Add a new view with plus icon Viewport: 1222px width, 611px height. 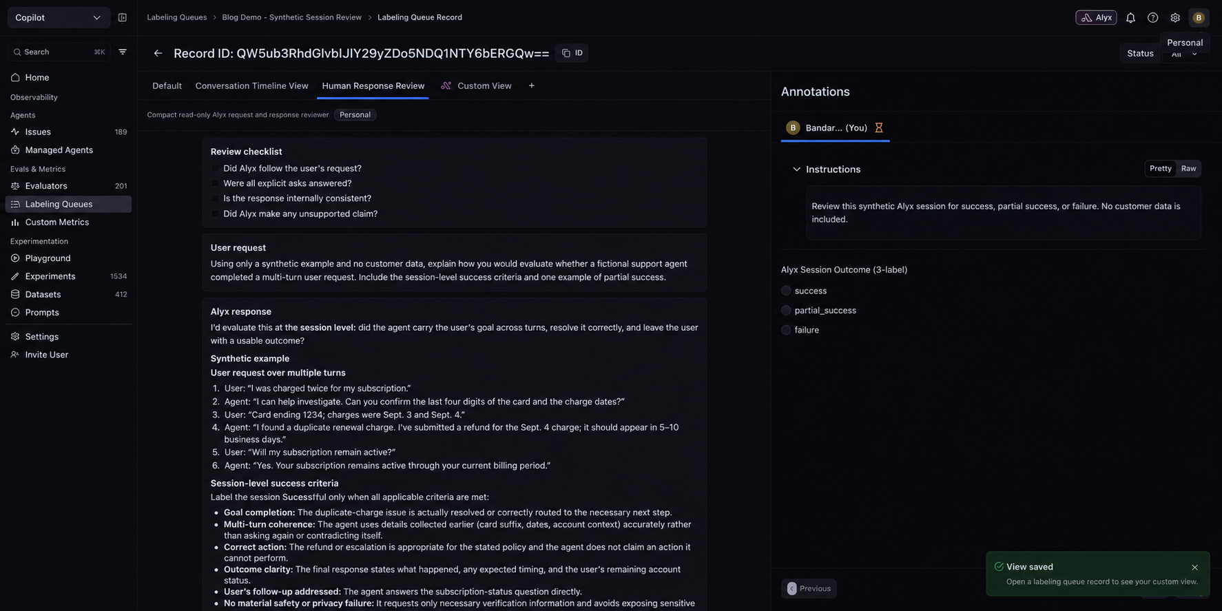[531, 85]
